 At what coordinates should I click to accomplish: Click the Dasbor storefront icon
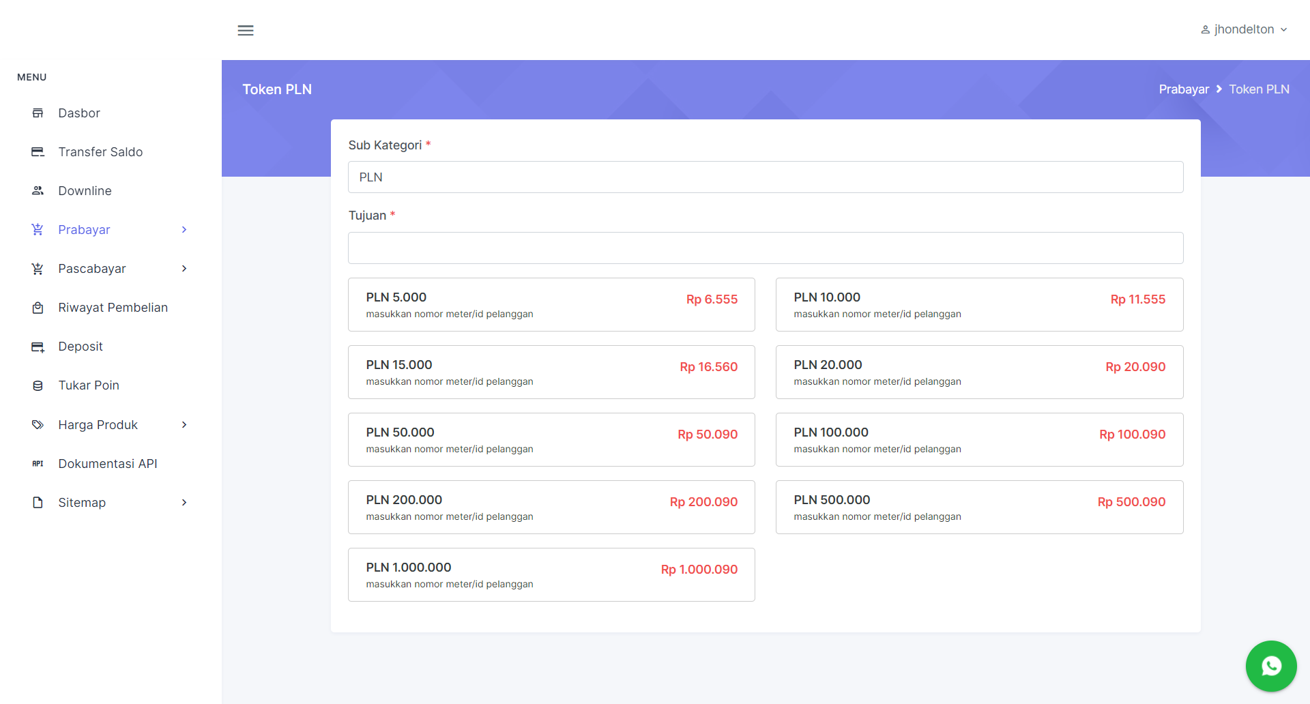point(38,113)
